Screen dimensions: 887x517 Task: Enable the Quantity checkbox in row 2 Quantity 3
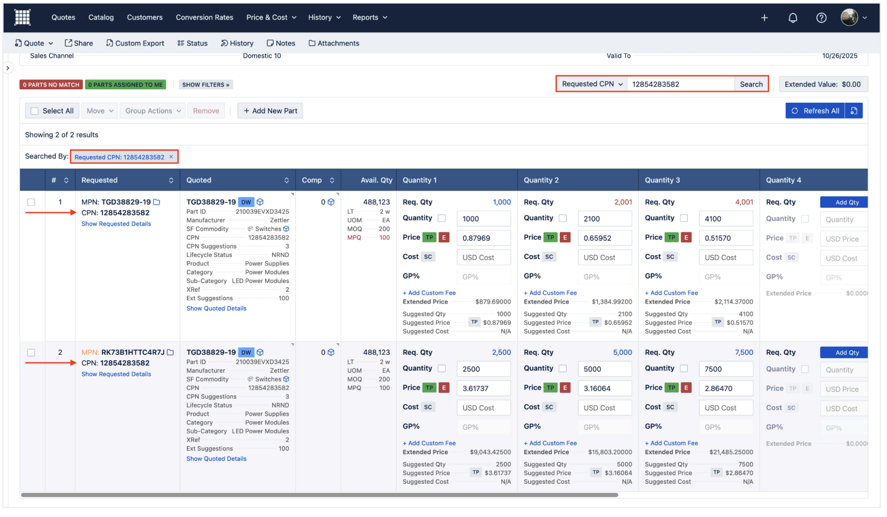pos(684,368)
